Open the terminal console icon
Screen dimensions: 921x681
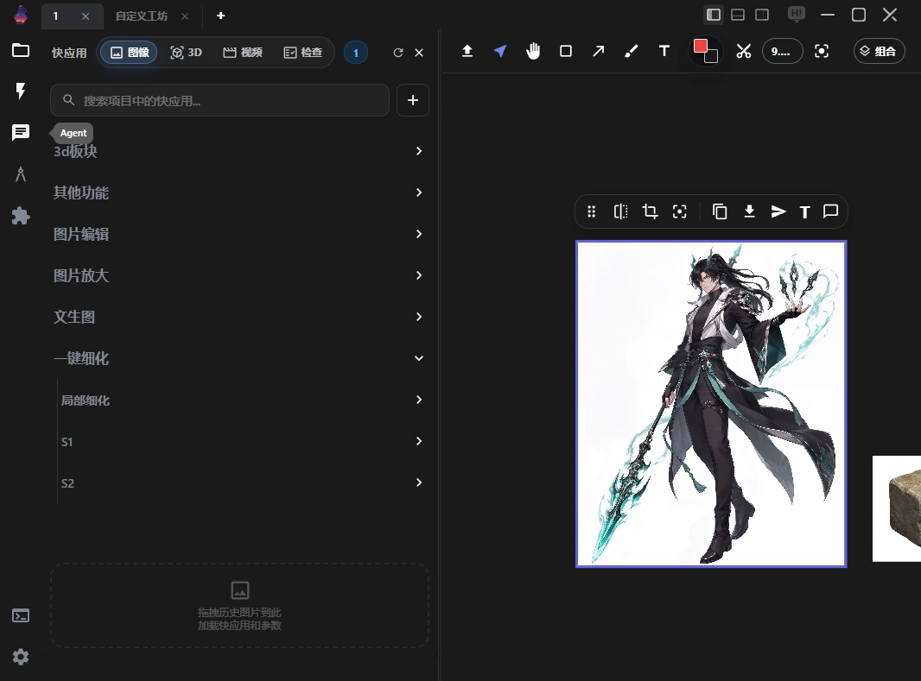21,615
